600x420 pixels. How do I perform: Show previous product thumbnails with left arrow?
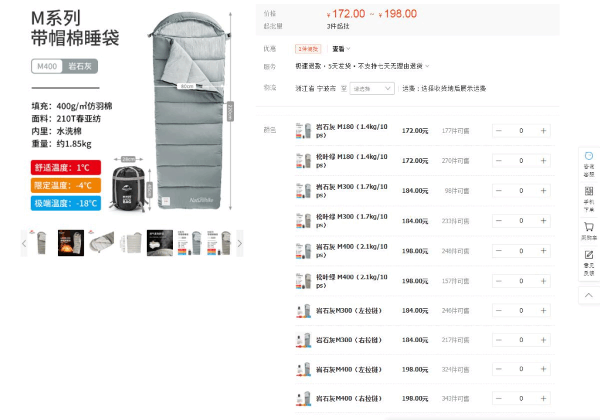(x=24, y=243)
